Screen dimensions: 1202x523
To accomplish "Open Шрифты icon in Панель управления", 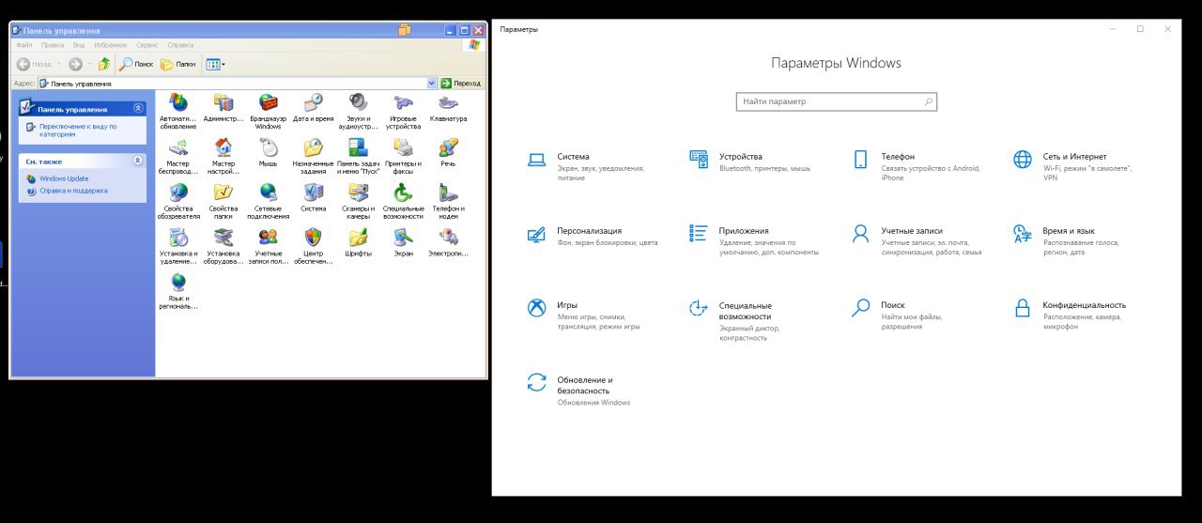I will (x=358, y=237).
